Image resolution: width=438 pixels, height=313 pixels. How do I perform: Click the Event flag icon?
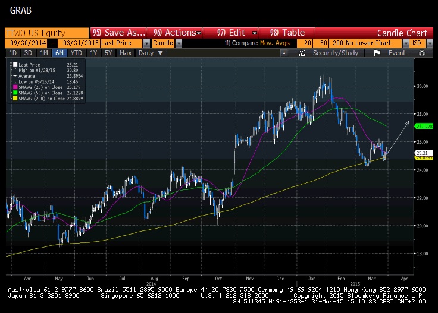click(x=377, y=53)
